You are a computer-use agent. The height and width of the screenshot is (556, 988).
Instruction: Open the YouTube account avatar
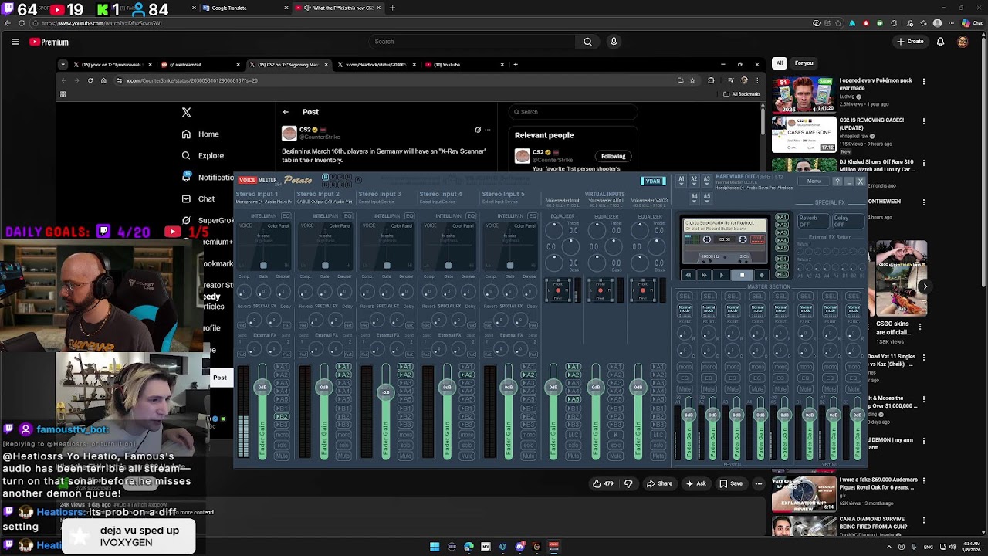click(963, 42)
